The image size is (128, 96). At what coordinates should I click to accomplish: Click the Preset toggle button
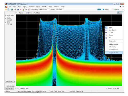coord(99,9)
